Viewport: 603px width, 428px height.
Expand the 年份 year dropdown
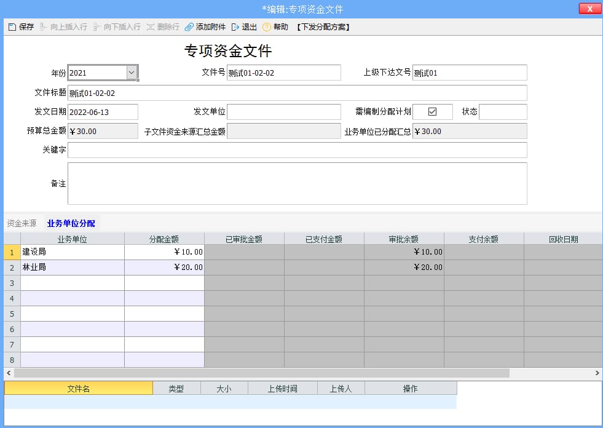[x=132, y=73]
